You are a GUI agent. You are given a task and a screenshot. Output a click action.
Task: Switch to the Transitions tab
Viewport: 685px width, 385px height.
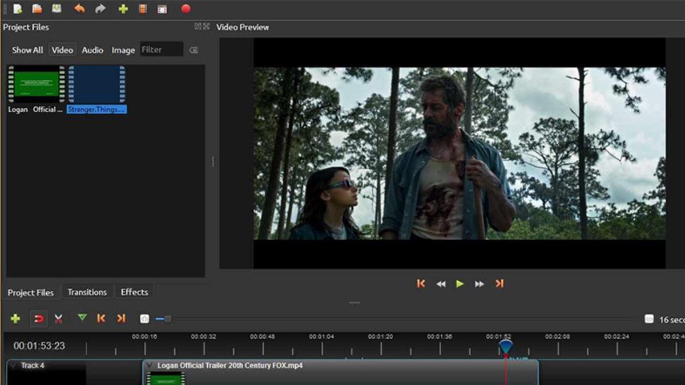point(87,291)
